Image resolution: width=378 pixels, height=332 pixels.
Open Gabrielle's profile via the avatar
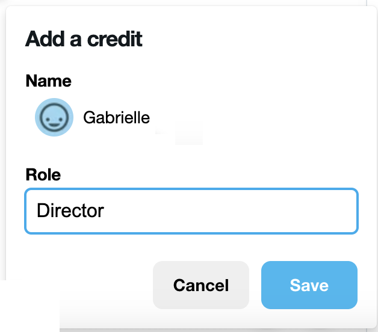(x=54, y=117)
